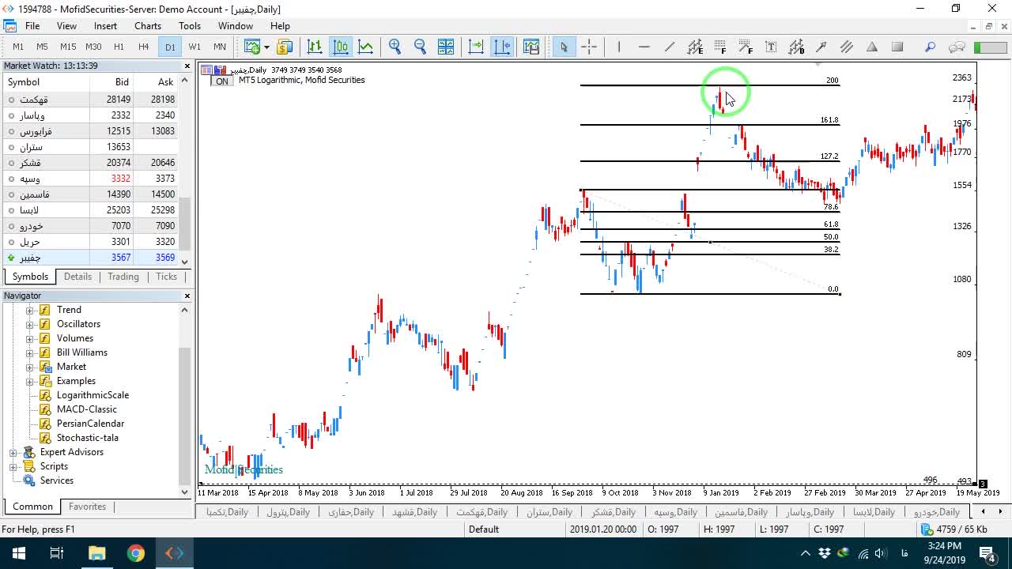This screenshot has width=1012, height=569.
Task: Select the channel tool marked D
Action: point(796,47)
